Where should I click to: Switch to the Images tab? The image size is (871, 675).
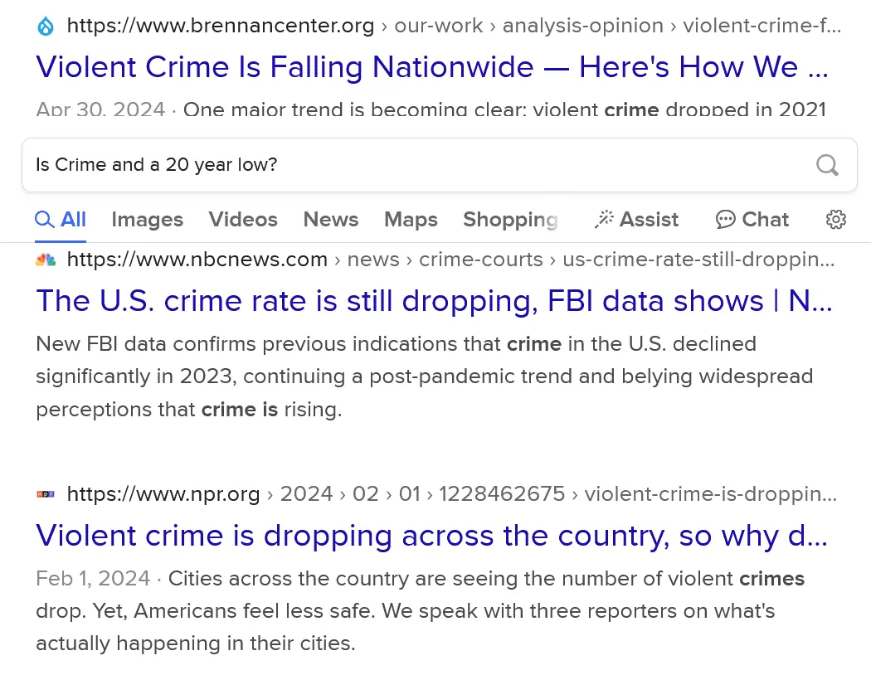click(x=147, y=220)
